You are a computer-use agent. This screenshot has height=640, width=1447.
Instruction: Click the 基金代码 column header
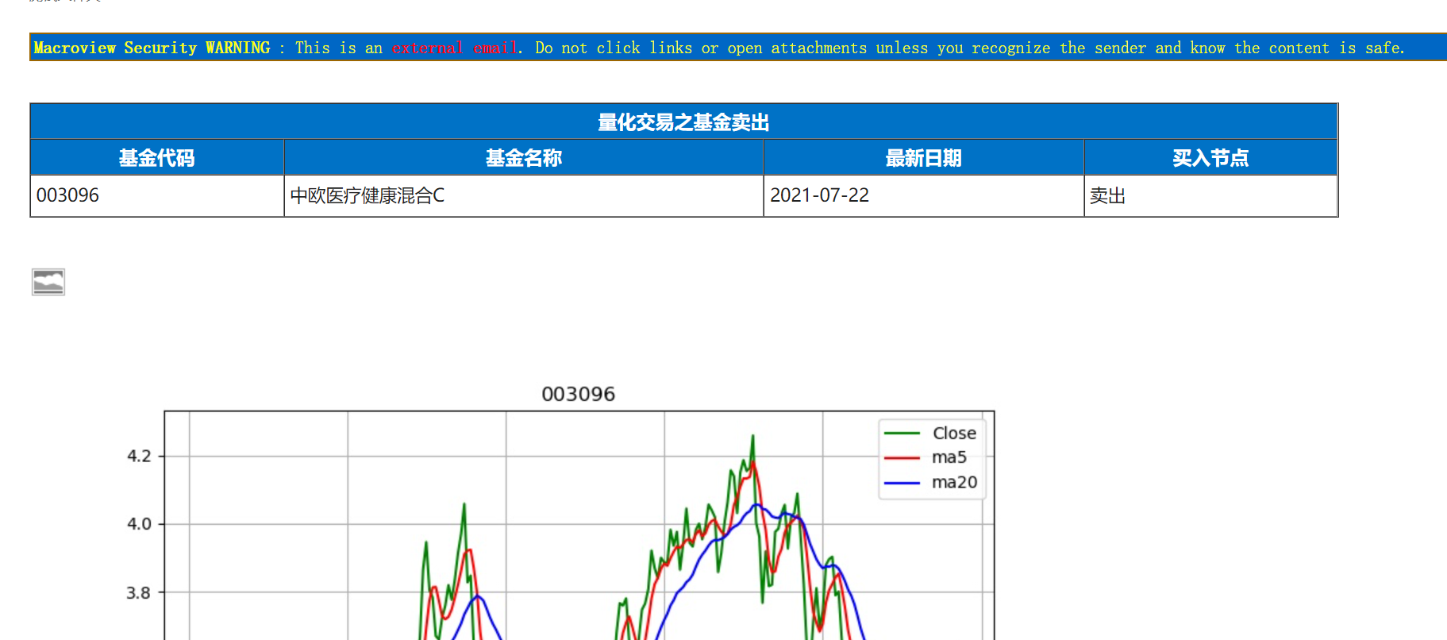(x=157, y=158)
